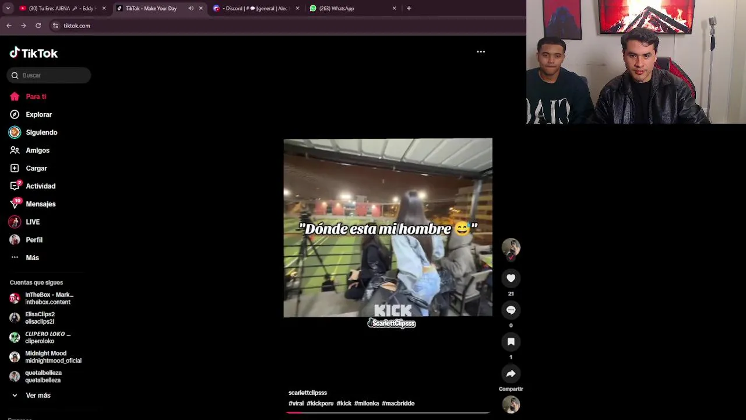Click the search magnifier icon

coord(15,75)
